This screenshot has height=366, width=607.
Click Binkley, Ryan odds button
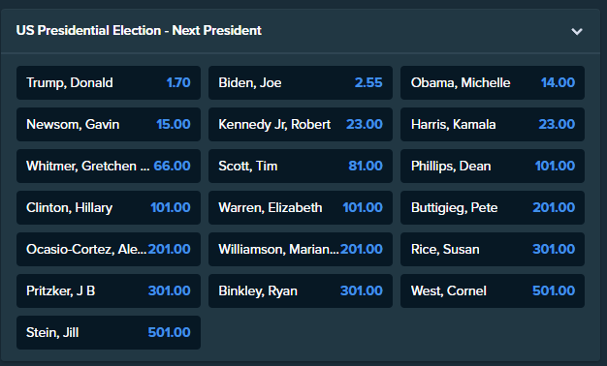[x=301, y=291]
